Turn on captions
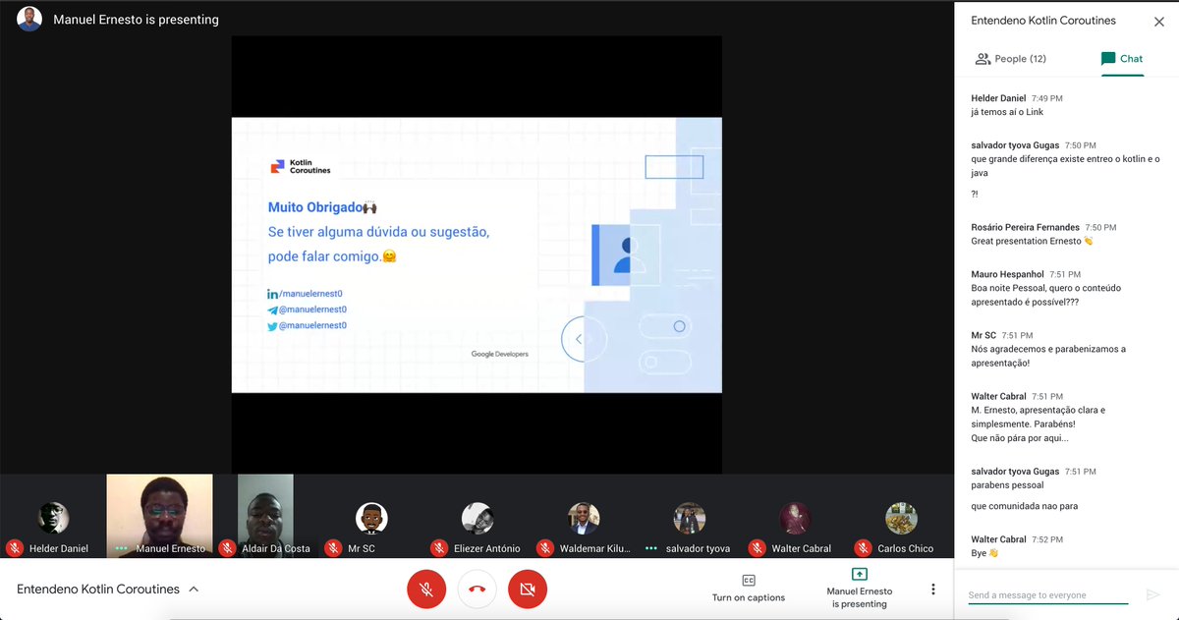The image size is (1179, 620). [x=749, y=591]
